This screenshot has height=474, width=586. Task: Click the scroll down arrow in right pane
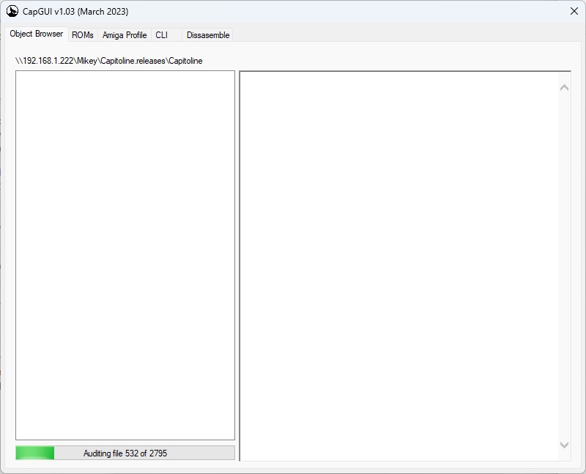coord(564,445)
